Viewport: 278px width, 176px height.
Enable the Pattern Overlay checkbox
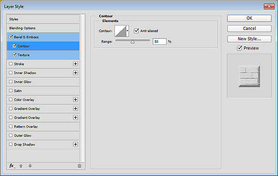[x=11, y=126]
